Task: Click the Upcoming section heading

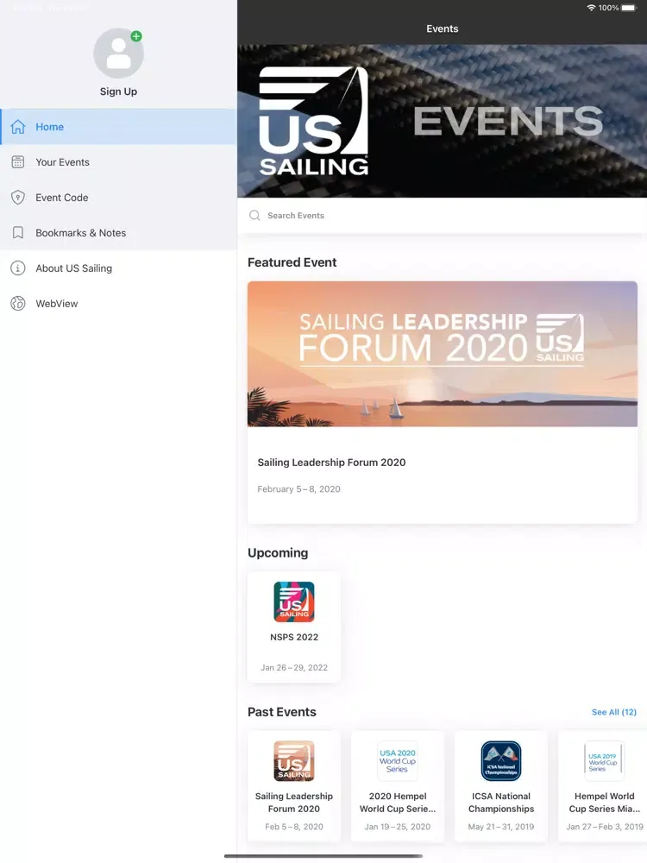Action: click(x=278, y=553)
